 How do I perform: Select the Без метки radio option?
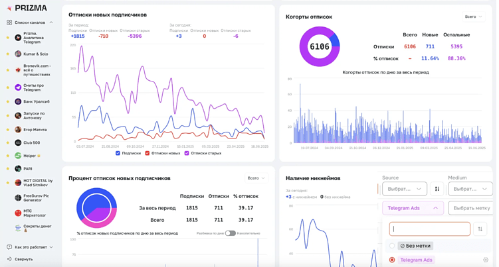click(x=392, y=246)
